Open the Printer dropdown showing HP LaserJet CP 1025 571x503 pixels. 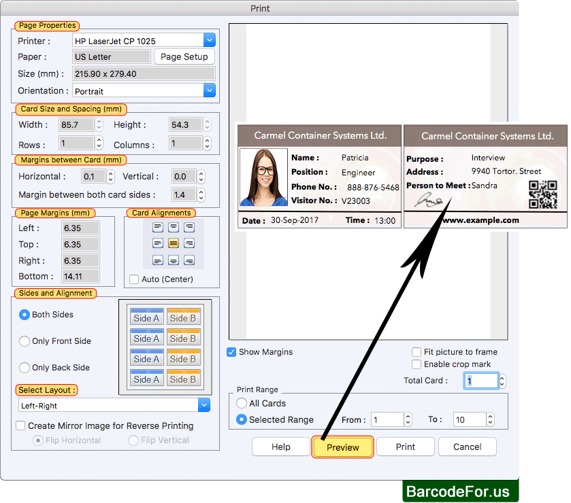(209, 39)
